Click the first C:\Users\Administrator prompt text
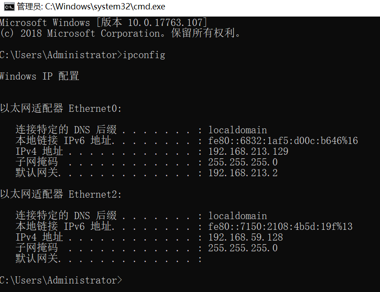This screenshot has height=292, width=380. pyautogui.click(x=60, y=55)
